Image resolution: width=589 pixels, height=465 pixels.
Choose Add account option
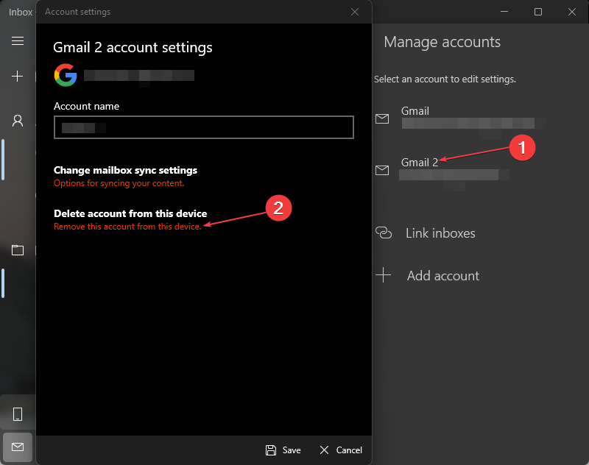point(442,276)
